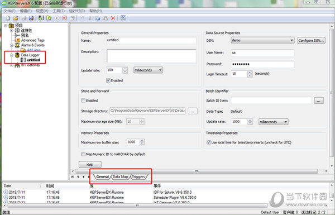The height and width of the screenshot is (215, 335).
Task: Click the Configure DSN... button
Action: click(x=312, y=40)
